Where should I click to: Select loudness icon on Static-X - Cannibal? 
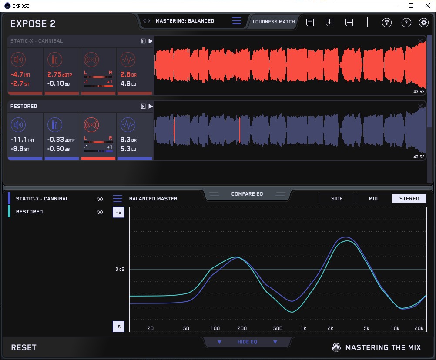click(x=18, y=60)
